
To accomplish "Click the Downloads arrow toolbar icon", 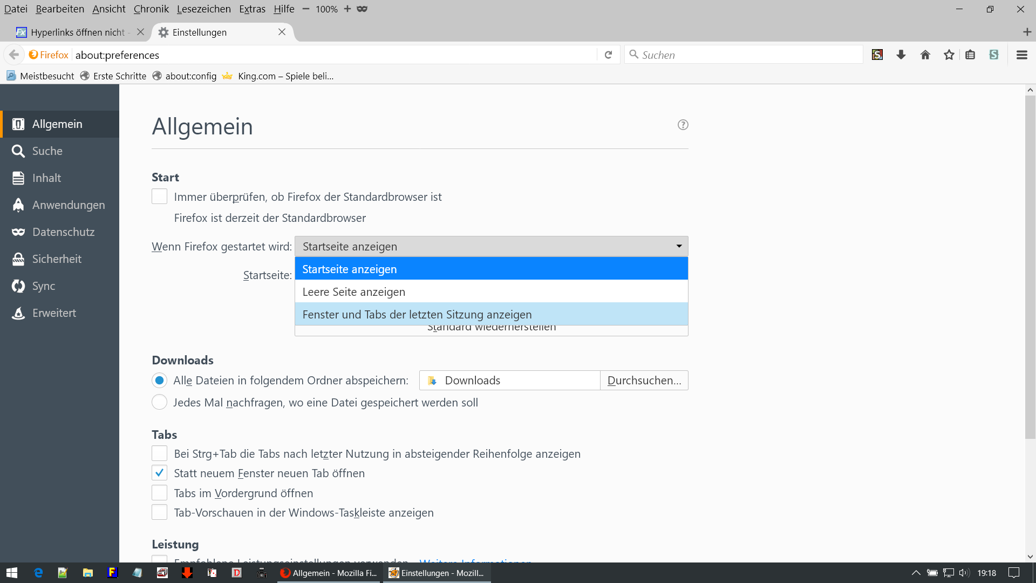I will coord(901,55).
